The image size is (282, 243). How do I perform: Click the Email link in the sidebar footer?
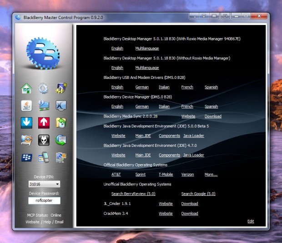59,222
